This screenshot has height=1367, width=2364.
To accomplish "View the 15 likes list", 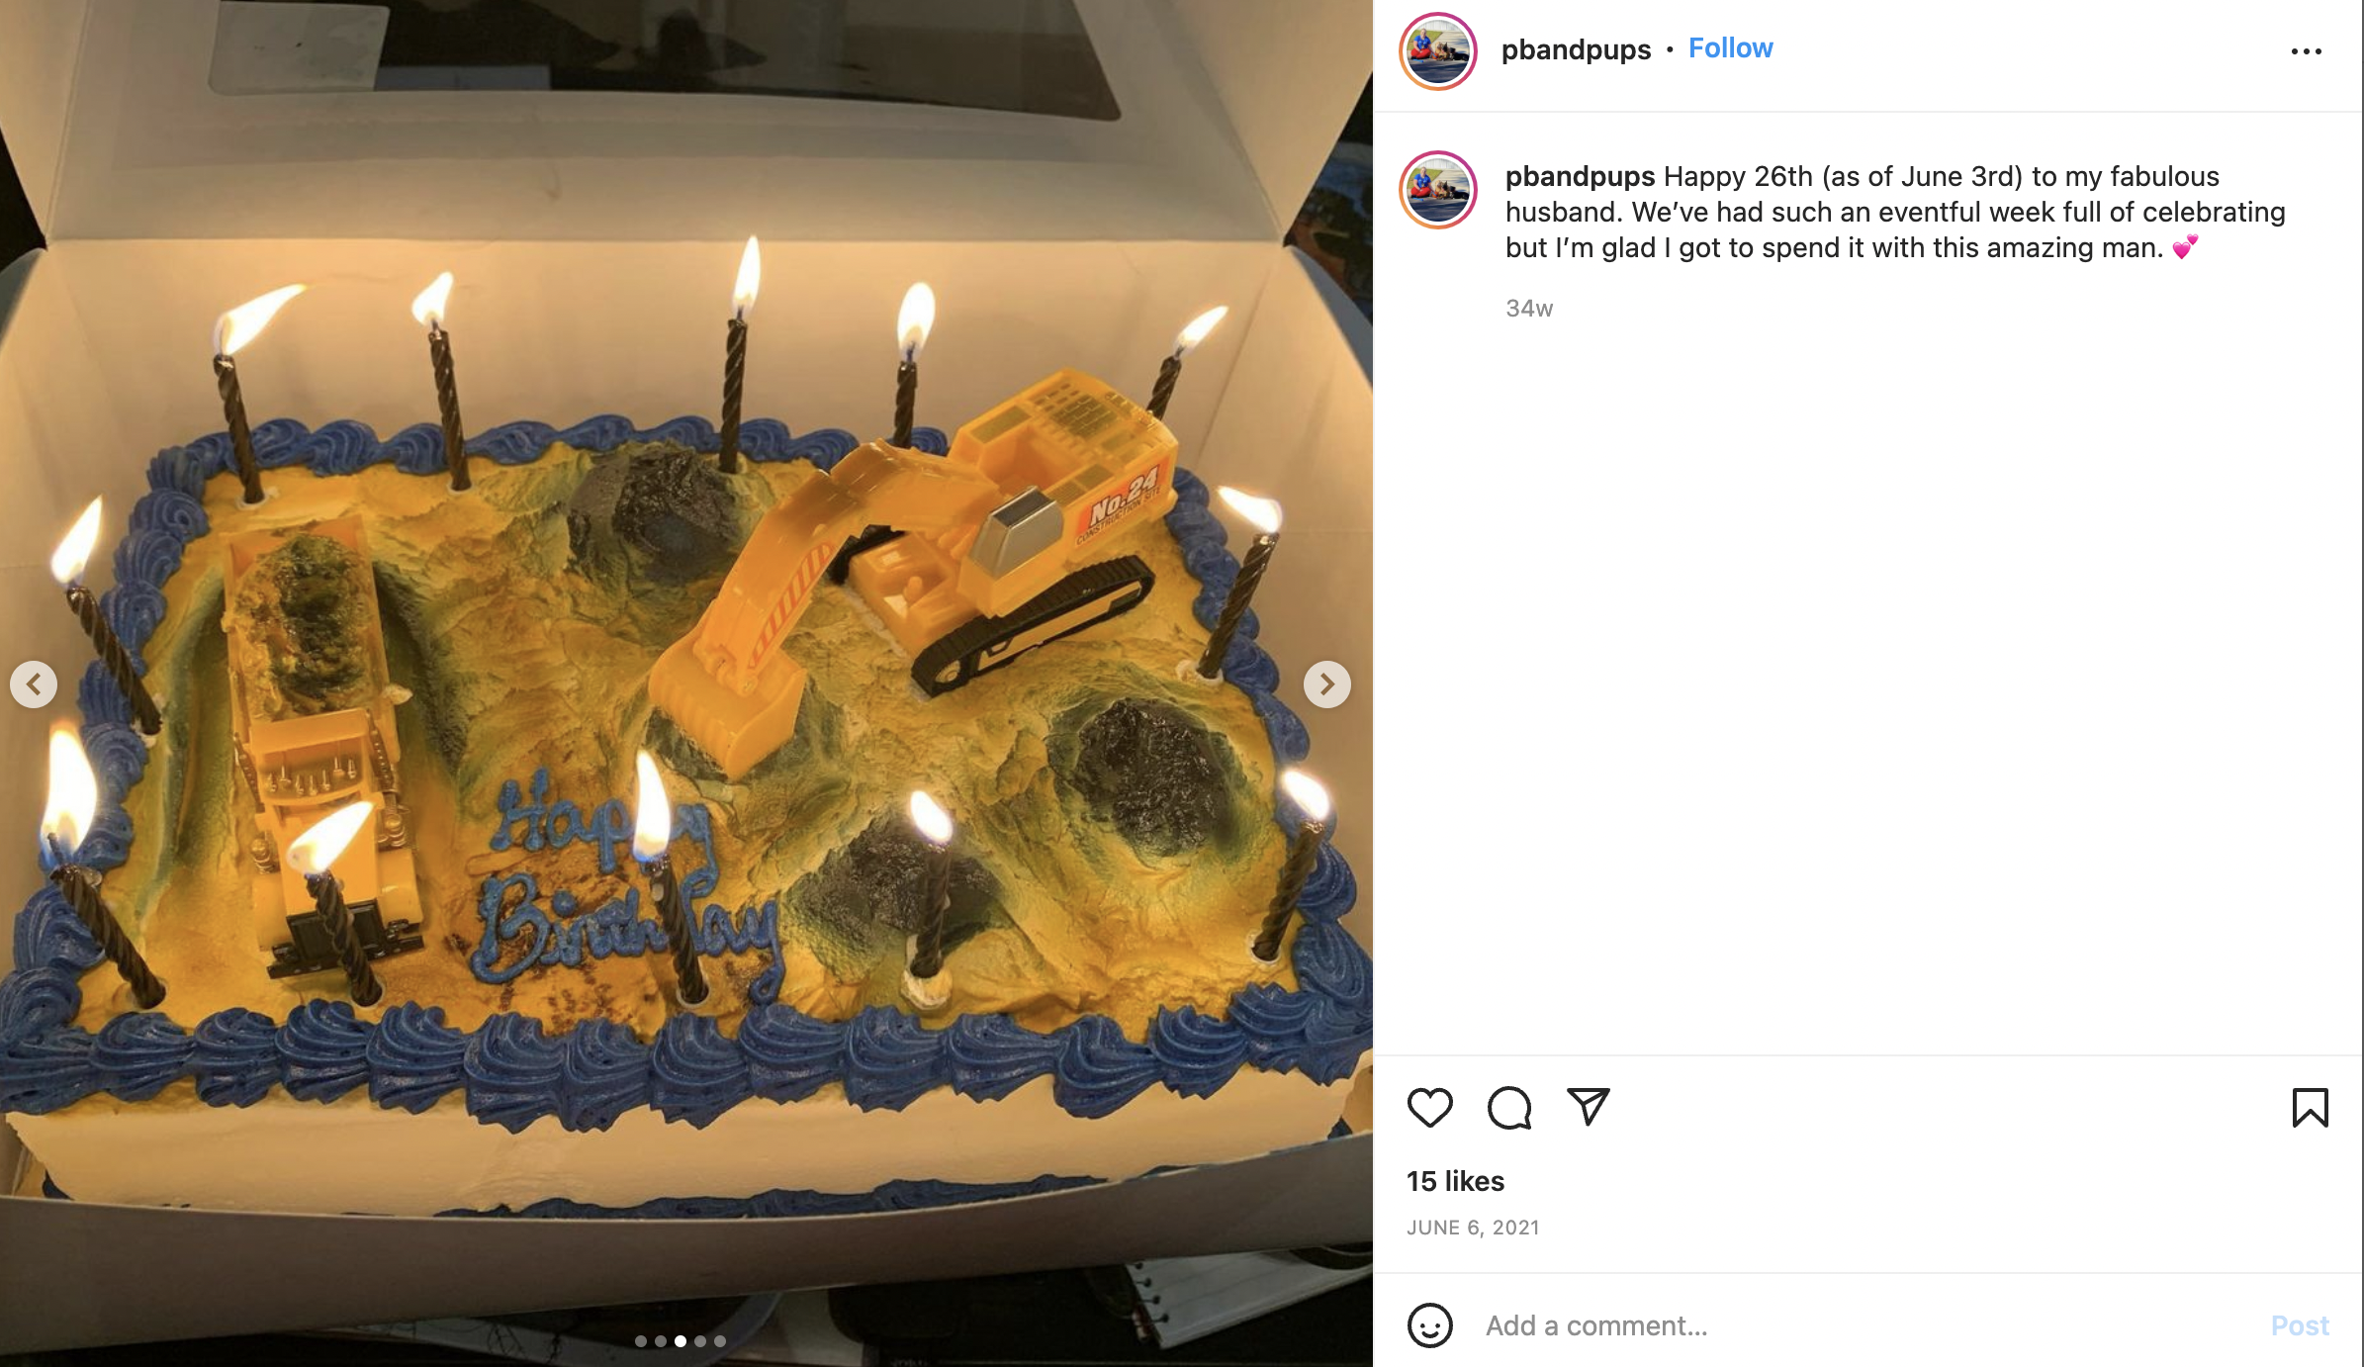I will tap(1455, 1181).
